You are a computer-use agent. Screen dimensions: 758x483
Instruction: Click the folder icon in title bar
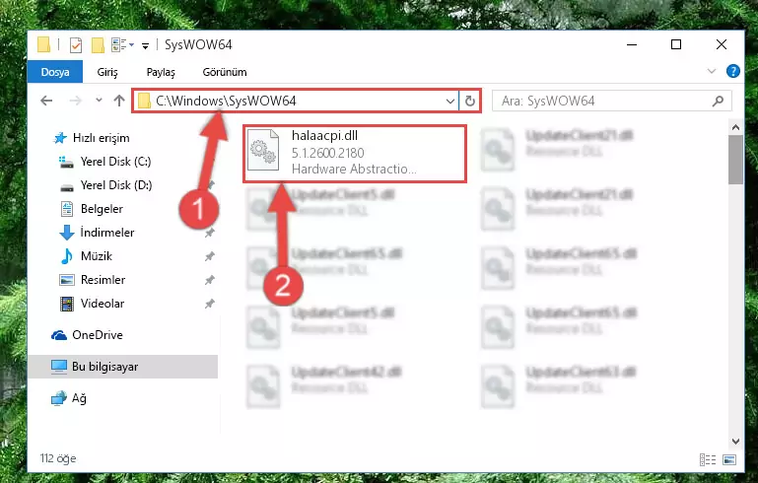[44, 45]
